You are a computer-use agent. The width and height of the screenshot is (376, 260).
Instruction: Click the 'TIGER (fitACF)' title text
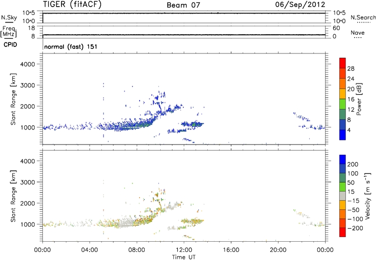72,5
